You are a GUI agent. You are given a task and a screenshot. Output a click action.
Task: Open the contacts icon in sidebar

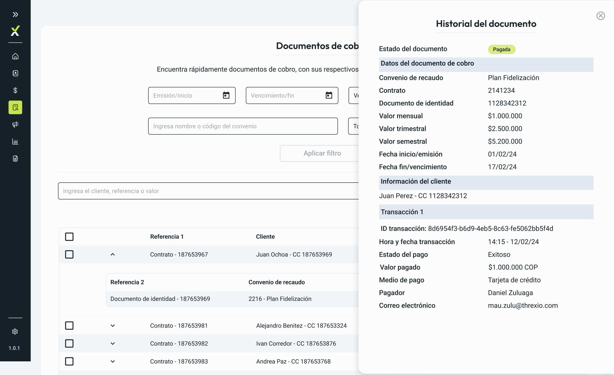pyautogui.click(x=15, y=73)
